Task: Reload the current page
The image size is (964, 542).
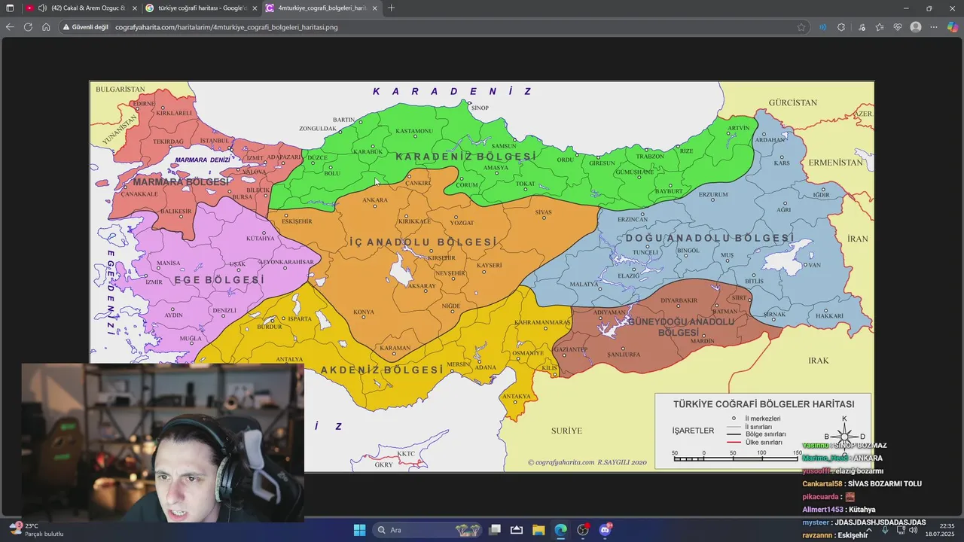Action: [28, 27]
